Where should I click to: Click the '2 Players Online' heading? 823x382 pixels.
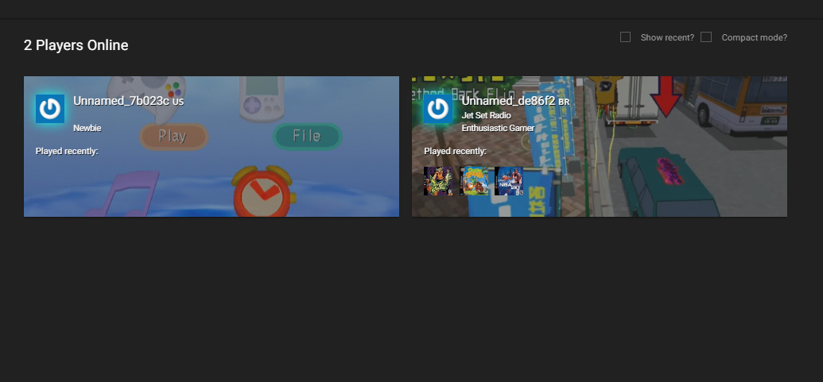[76, 45]
